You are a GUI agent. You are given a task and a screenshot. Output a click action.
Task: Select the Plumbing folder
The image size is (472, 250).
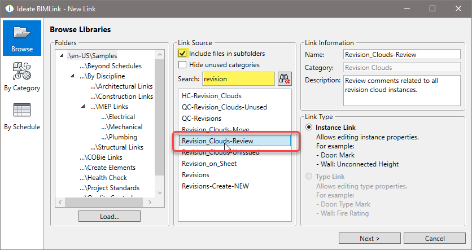click(x=119, y=137)
